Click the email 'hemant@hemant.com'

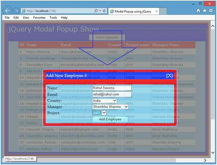click(79, 129)
